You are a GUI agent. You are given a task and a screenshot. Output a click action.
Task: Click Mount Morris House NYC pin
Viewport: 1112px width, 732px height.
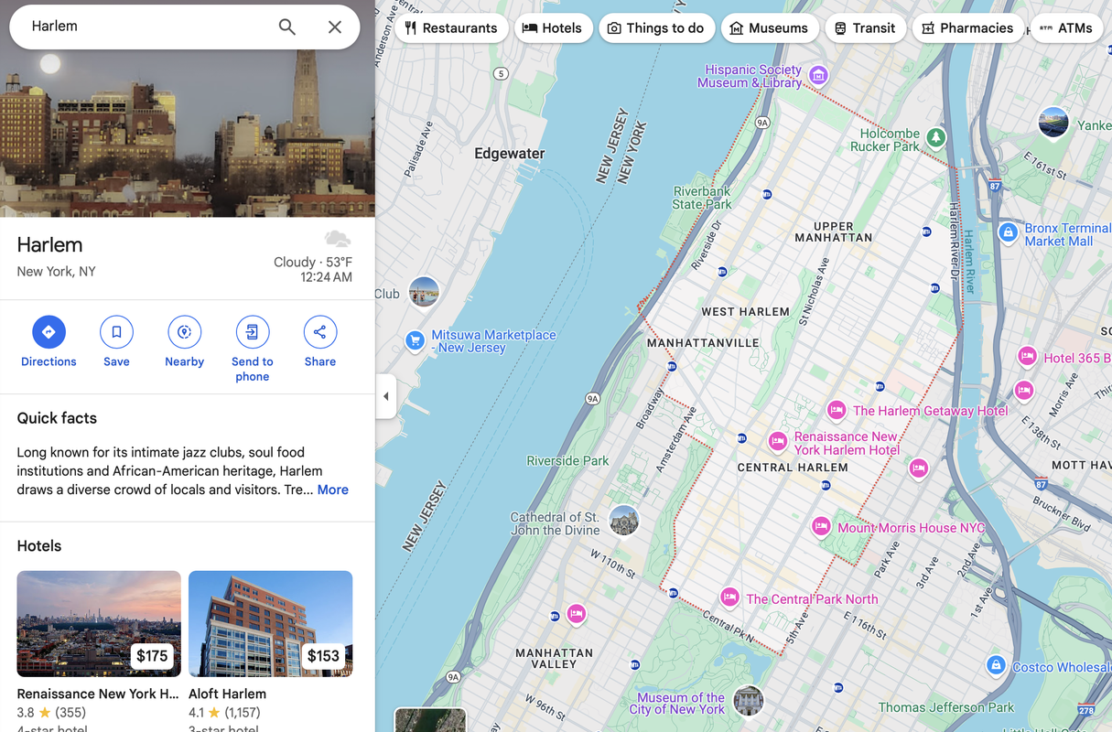coord(821,526)
